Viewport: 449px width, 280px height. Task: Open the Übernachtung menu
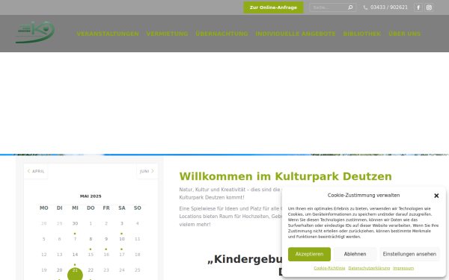point(222,34)
